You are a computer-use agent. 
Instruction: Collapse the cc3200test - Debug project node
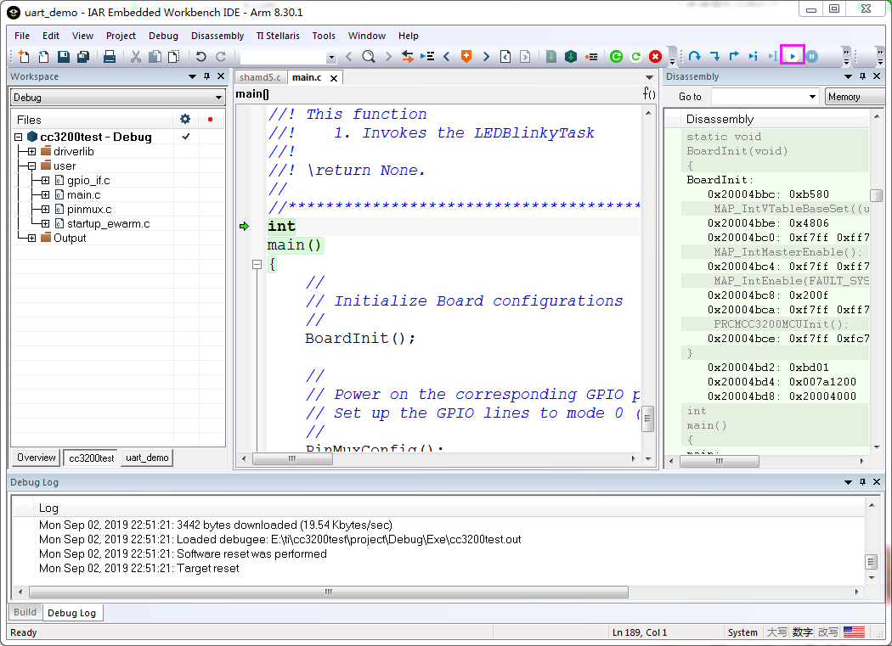pyautogui.click(x=18, y=137)
